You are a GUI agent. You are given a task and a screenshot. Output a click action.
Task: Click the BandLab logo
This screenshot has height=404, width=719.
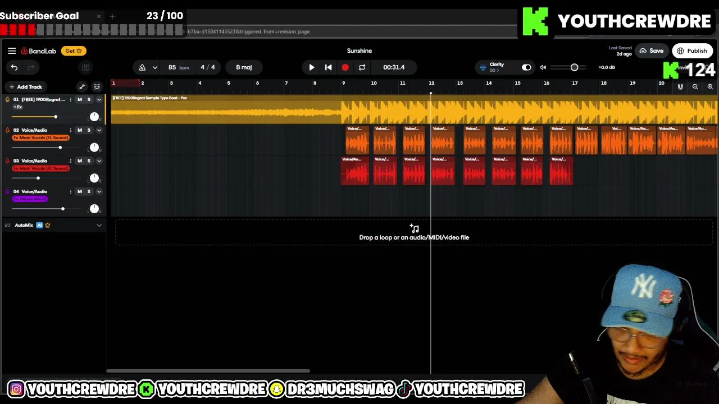click(39, 51)
